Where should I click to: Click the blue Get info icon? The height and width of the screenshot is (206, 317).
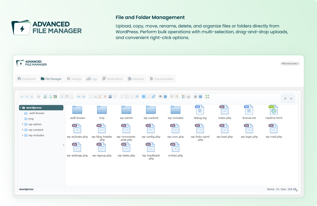[165, 97]
